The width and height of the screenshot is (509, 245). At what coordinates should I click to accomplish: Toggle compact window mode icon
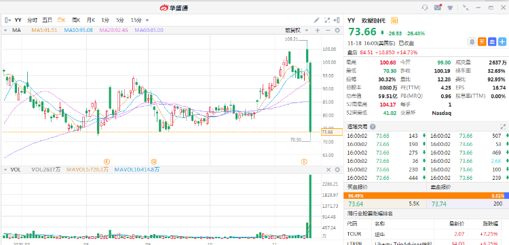pyautogui.click(x=466, y=7)
